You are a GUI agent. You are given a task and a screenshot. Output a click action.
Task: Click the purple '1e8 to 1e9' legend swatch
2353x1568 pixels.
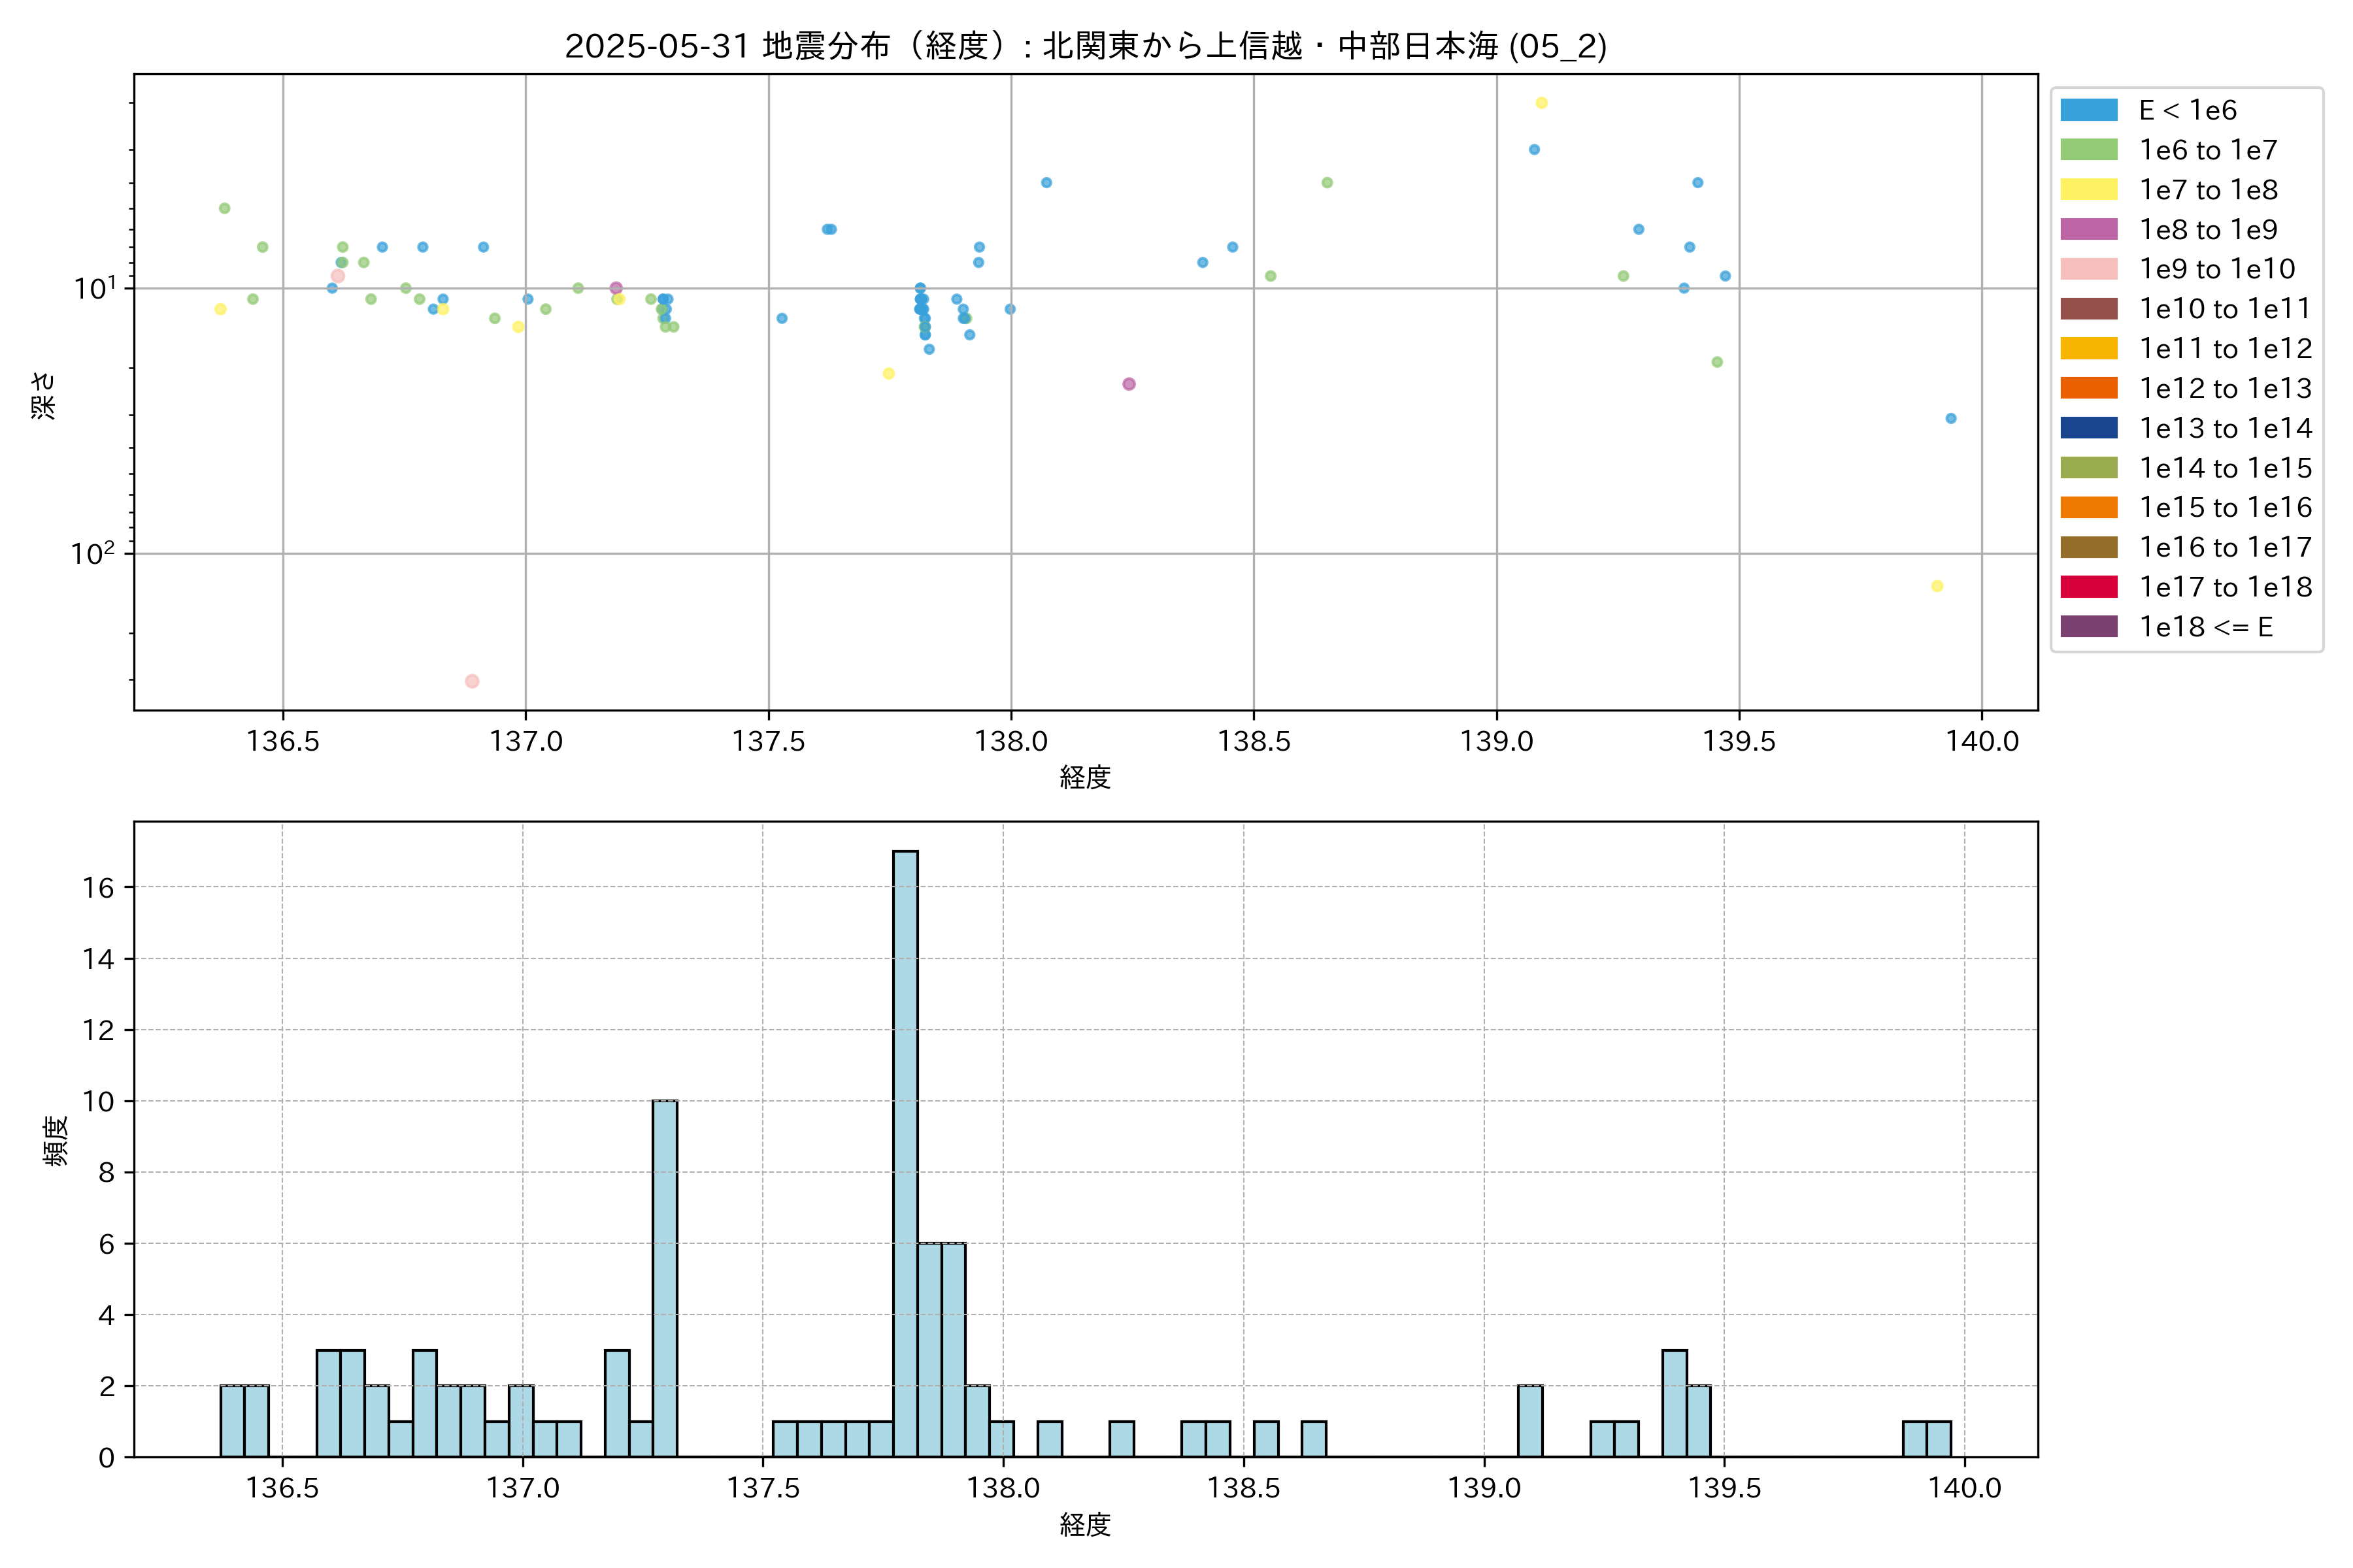pos(2088,229)
